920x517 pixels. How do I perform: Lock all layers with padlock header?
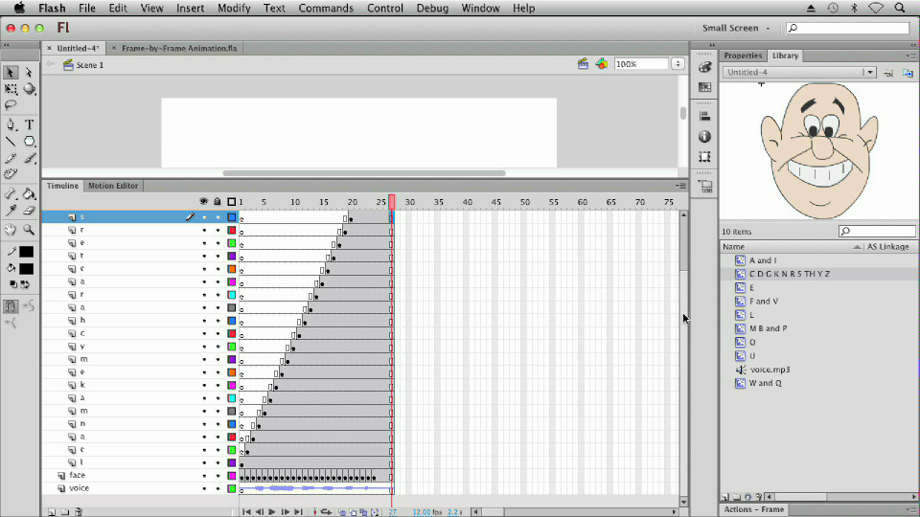click(218, 202)
